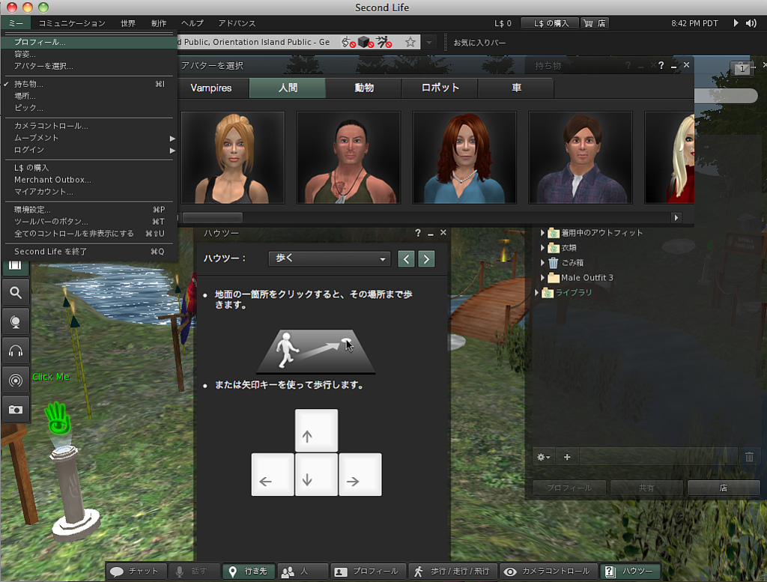767x582 pixels.
Task: Toggle the 行き先 button in bottom toolbar
Action: click(x=249, y=572)
